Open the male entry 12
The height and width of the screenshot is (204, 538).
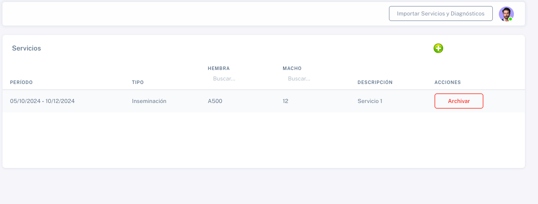[286, 101]
